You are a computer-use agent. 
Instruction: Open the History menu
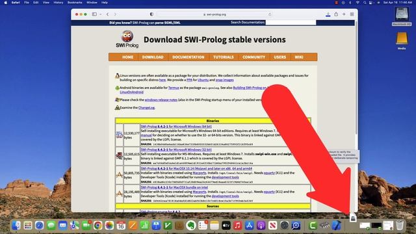[x=58, y=3]
